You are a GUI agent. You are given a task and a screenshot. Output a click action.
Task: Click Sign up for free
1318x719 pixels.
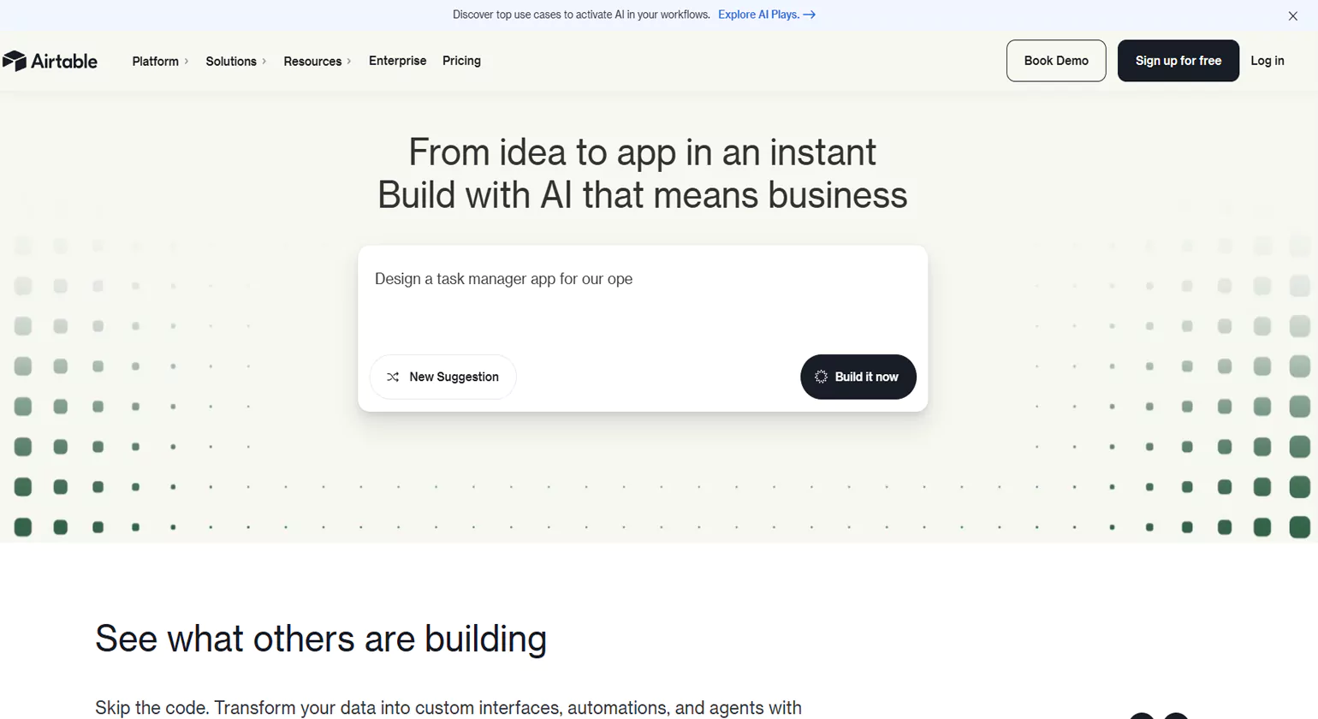(x=1178, y=61)
